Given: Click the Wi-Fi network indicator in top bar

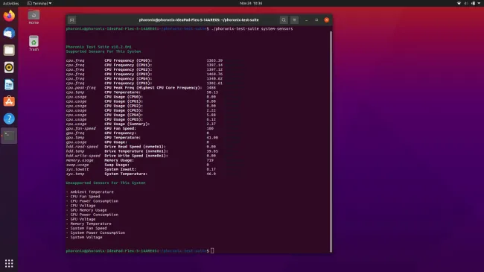Looking at the screenshot, I should click(x=459, y=4).
